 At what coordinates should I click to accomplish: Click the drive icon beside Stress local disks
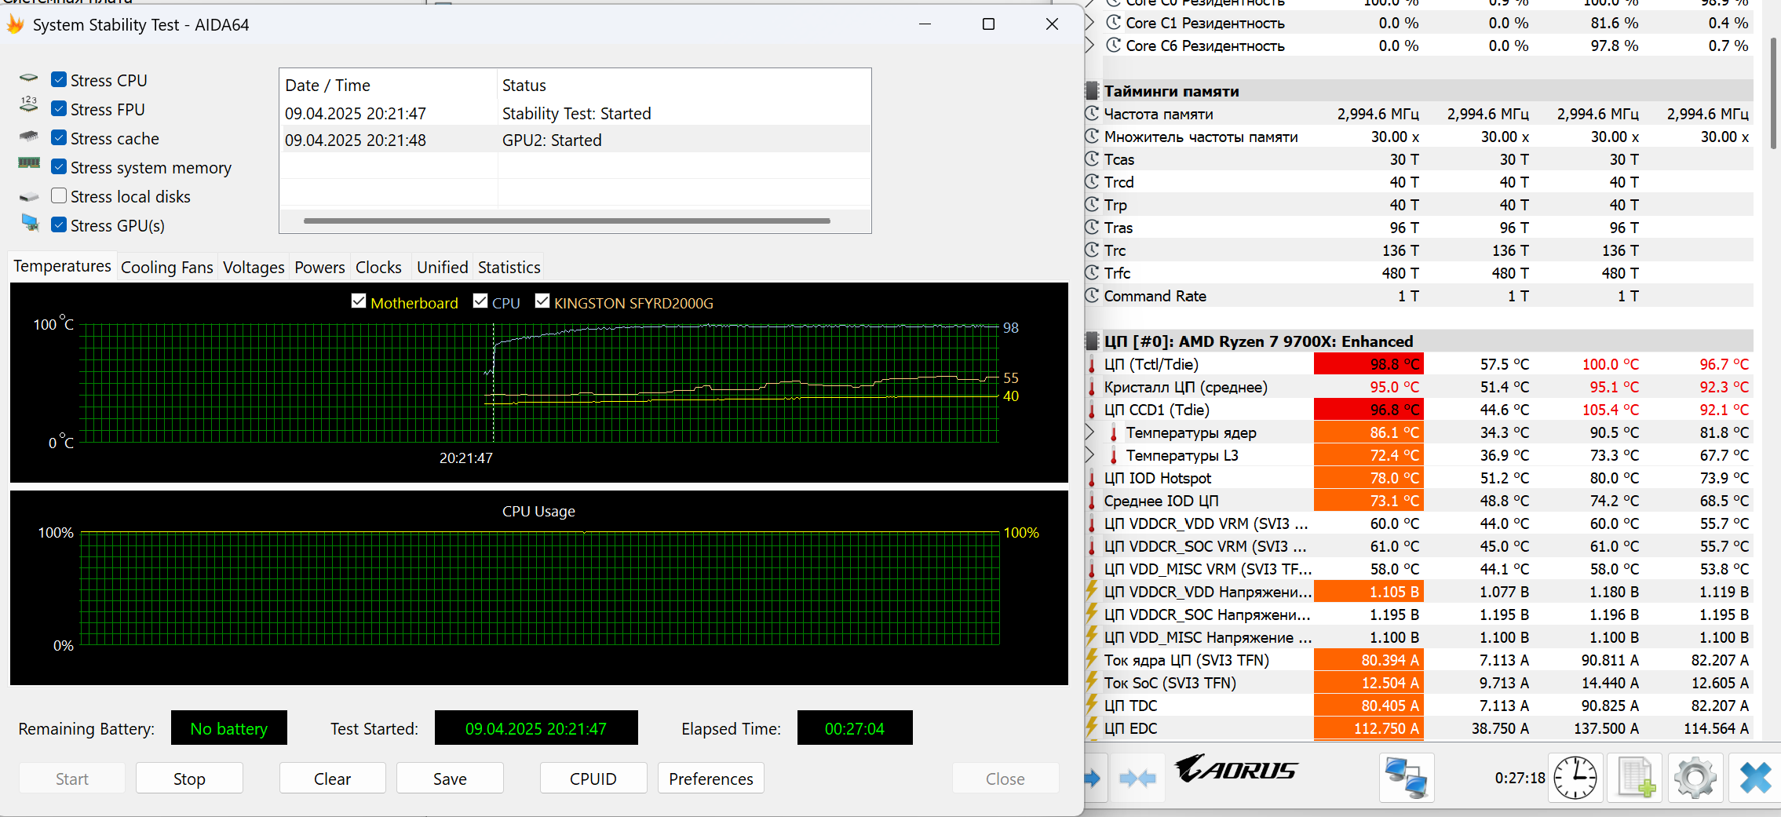tap(29, 196)
